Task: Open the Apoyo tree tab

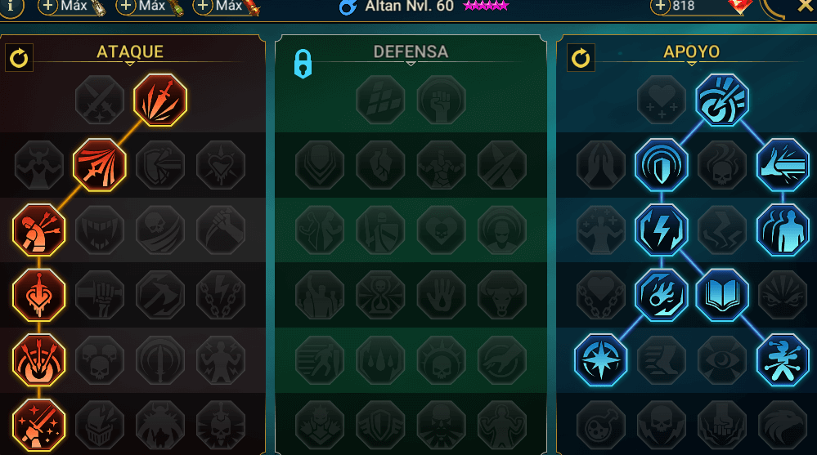Action: [691, 51]
